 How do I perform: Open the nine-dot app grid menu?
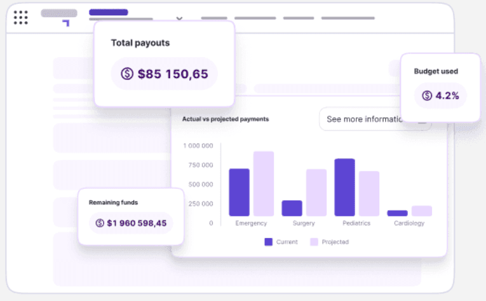pos(21,17)
